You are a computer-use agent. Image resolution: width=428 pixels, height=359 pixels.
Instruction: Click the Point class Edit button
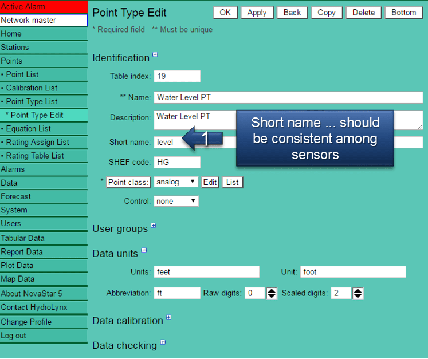(x=210, y=182)
